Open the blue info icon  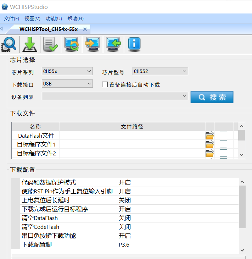[134, 44]
